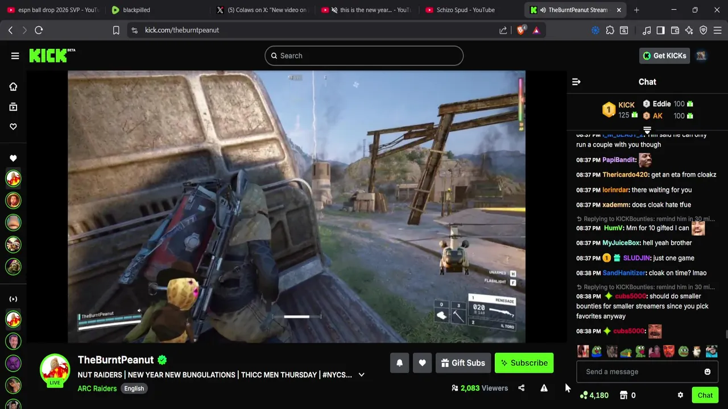The image size is (728, 409).
Task: Open Brave Wallet icon in toolbar
Action: coord(675,30)
